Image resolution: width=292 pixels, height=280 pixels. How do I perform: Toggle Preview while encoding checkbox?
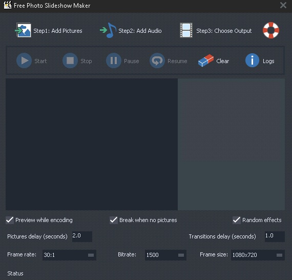click(x=10, y=220)
